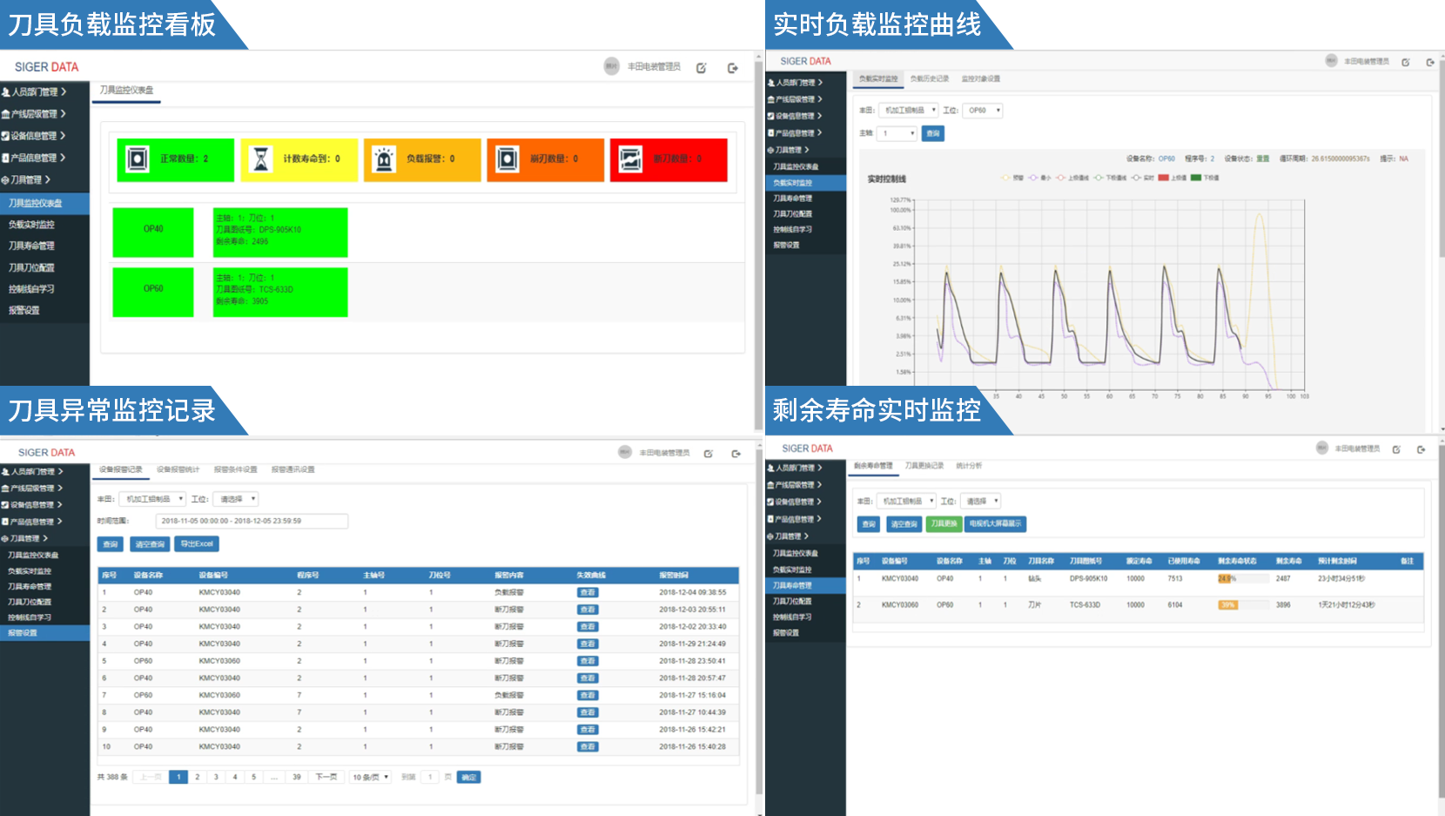Screen dimensions: 1445x816
Task: Toggle black 实时 series legend marker in chart
Action: click(x=1137, y=178)
